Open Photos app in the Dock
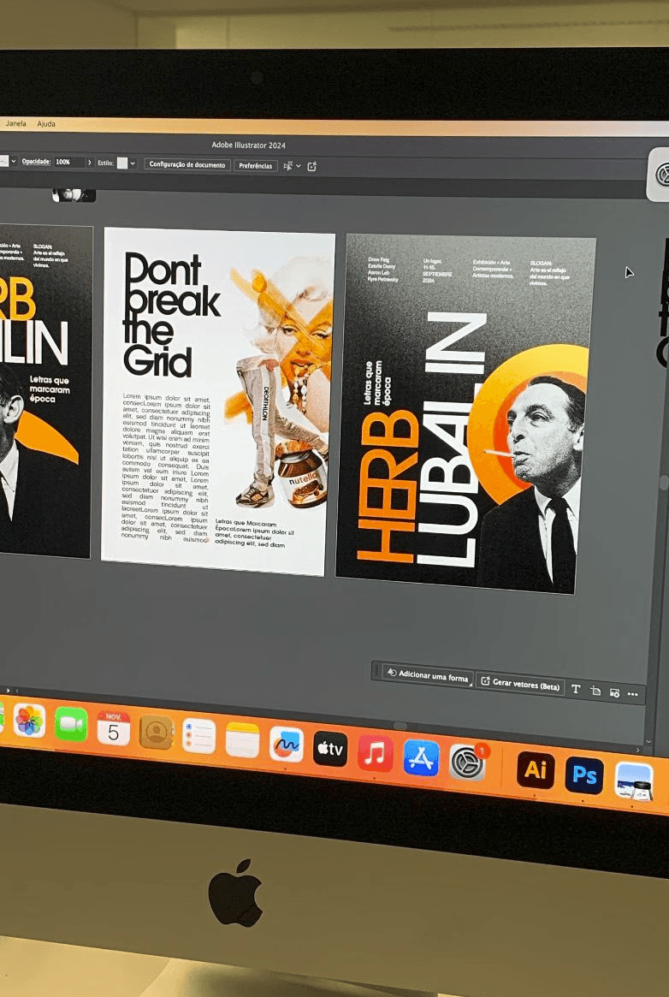Image resolution: width=669 pixels, height=997 pixels. pyautogui.click(x=29, y=721)
